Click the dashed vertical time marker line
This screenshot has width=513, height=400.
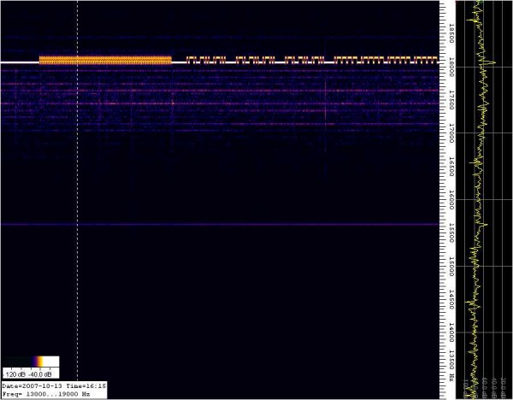(78, 214)
